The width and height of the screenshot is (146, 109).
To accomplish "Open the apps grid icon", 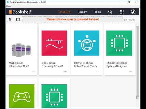I will tap(122, 12).
